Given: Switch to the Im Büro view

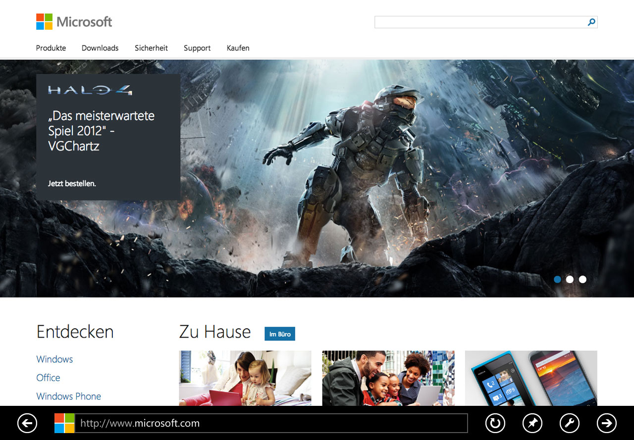Looking at the screenshot, I should (280, 334).
